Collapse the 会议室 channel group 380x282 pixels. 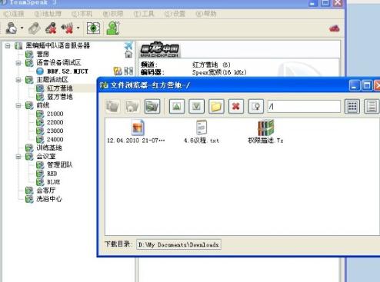click(18, 157)
